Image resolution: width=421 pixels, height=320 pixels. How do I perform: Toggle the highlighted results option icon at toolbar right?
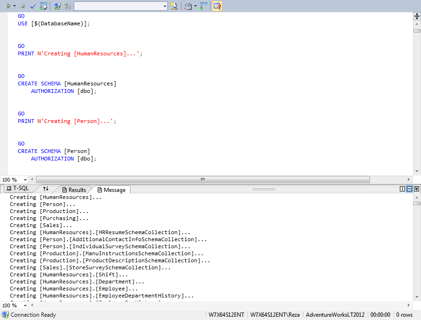pos(216,6)
